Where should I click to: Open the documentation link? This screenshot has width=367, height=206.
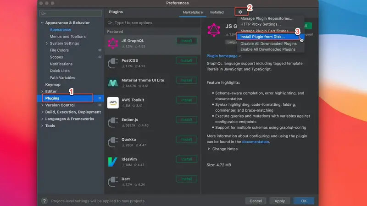coord(256,142)
